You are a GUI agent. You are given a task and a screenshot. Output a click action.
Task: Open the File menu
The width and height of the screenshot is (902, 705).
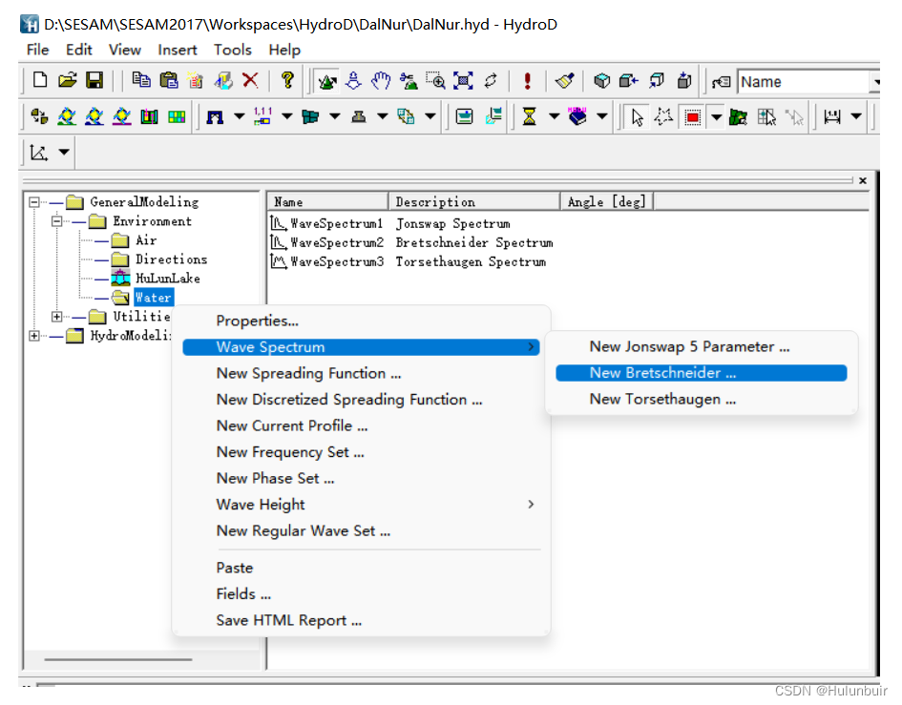pos(37,50)
